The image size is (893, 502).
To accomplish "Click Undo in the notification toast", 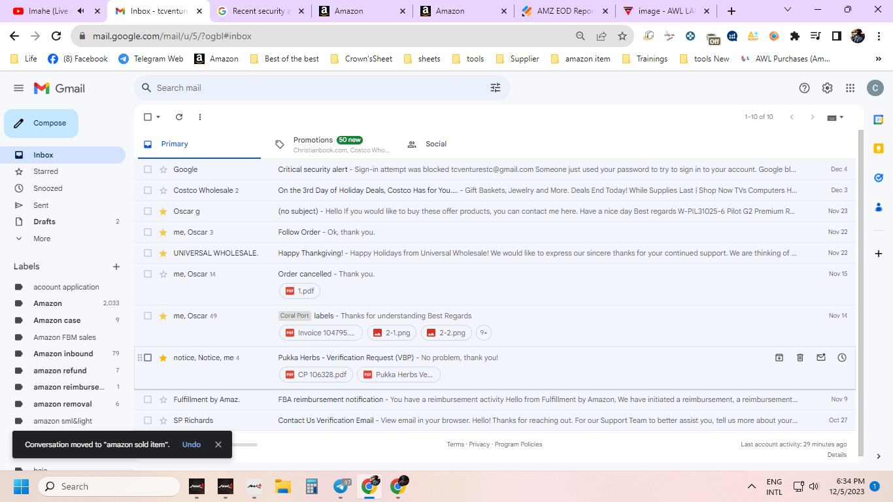I will coord(192,444).
